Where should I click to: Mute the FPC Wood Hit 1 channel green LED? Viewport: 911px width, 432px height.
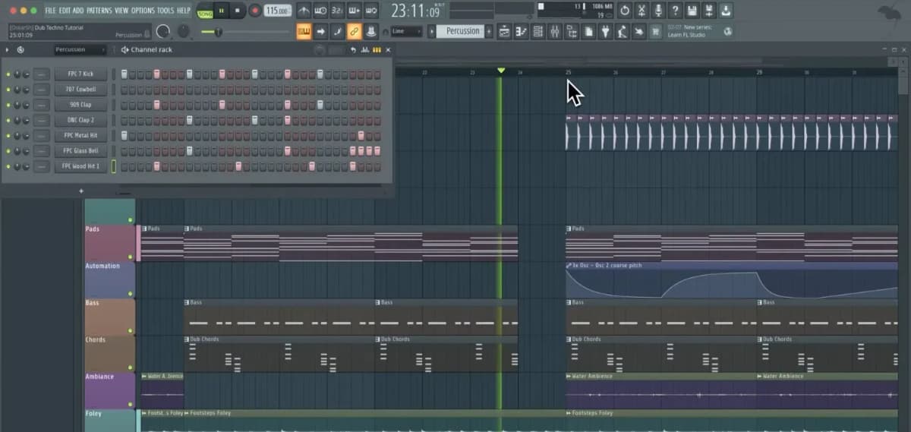point(8,166)
